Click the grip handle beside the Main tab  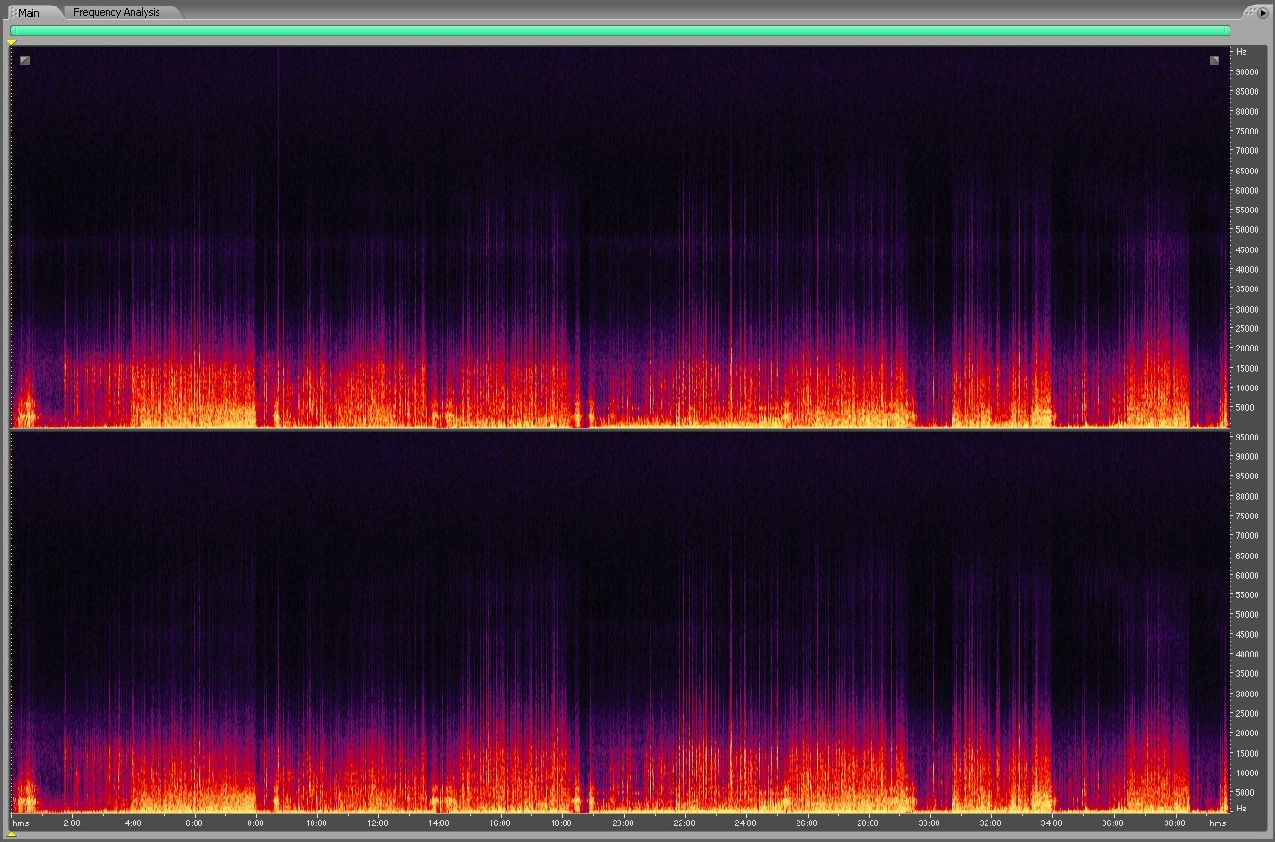click(13, 13)
